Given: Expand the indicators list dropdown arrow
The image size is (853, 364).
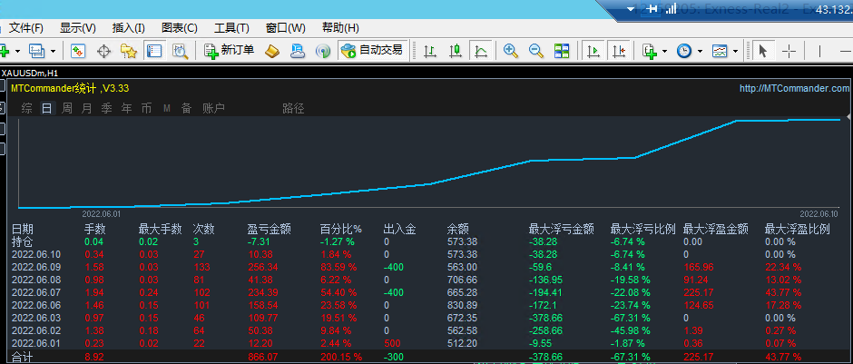Looking at the screenshot, I should 665,52.
